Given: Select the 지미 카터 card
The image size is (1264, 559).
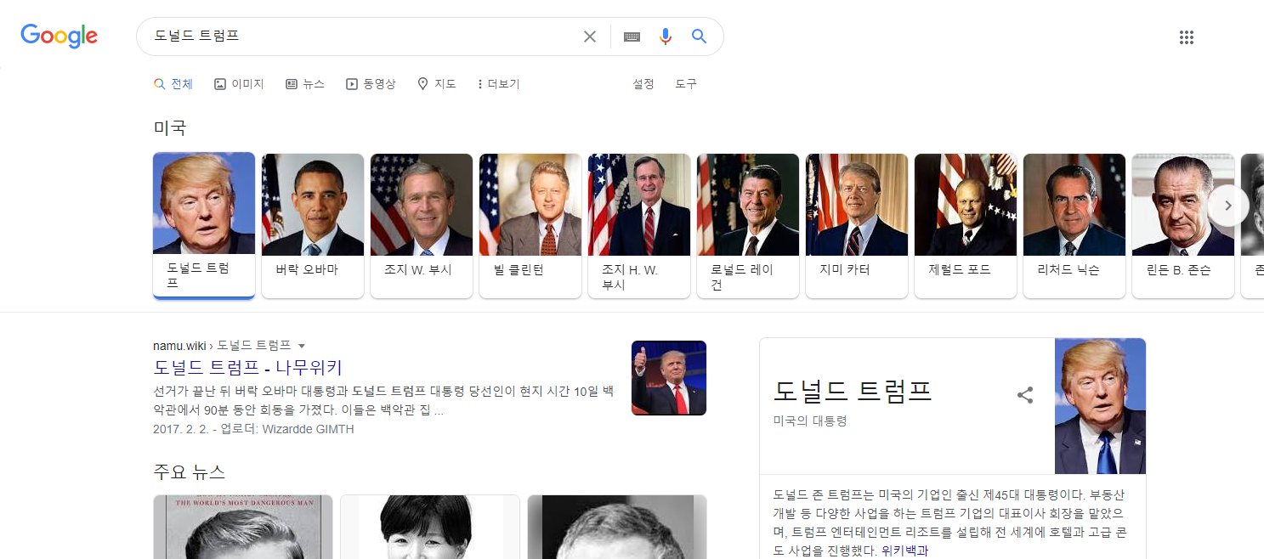Looking at the screenshot, I should tap(857, 225).
